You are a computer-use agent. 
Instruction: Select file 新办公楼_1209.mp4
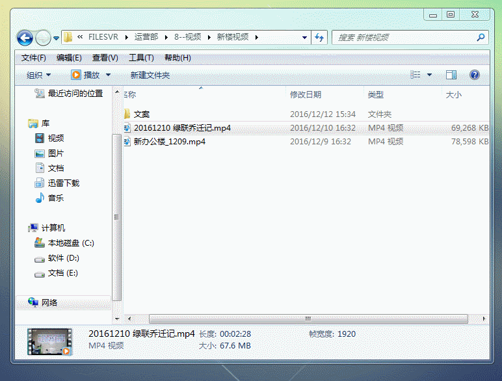(170, 142)
